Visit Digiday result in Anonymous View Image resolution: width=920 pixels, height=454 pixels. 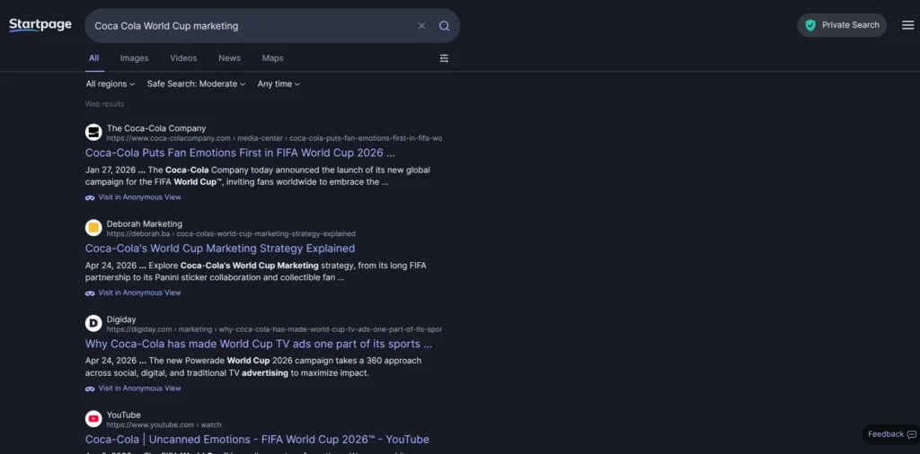(x=133, y=389)
